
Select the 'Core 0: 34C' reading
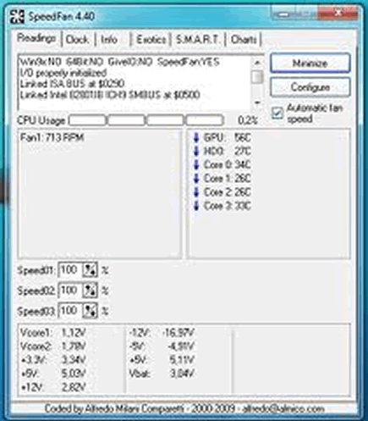(x=227, y=165)
